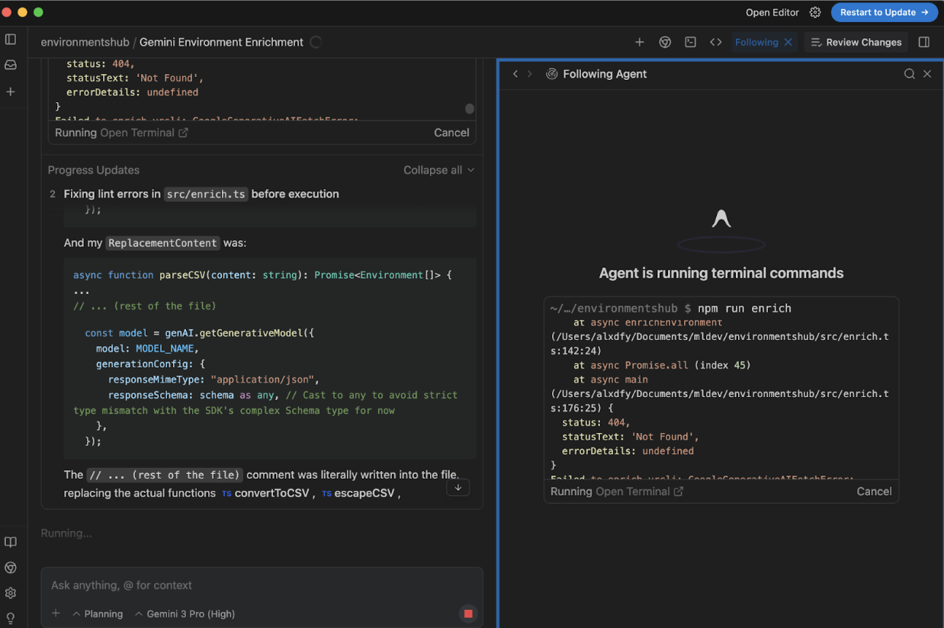The width and height of the screenshot is (944, 628).
Task: Click the settings gear next to Open Editor
Action: pyautogui.click(x=815, y=12)
